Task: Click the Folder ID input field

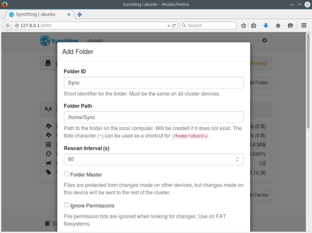Action: pos(153,83)
